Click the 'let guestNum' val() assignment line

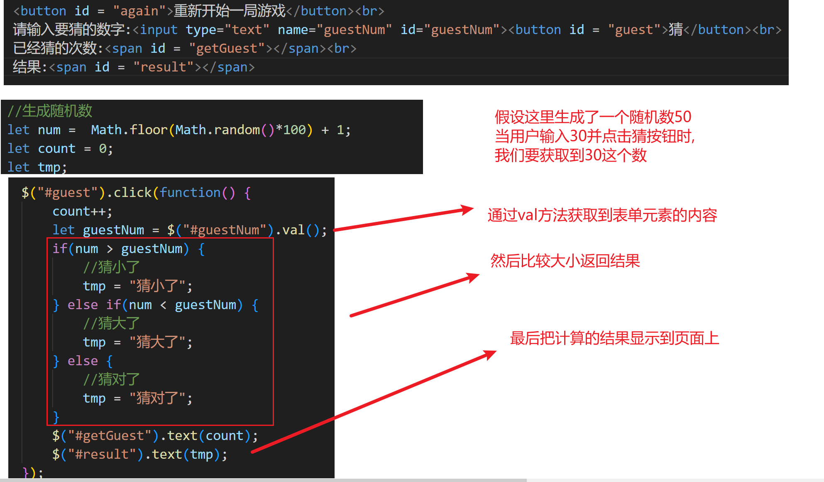(189, 230)
